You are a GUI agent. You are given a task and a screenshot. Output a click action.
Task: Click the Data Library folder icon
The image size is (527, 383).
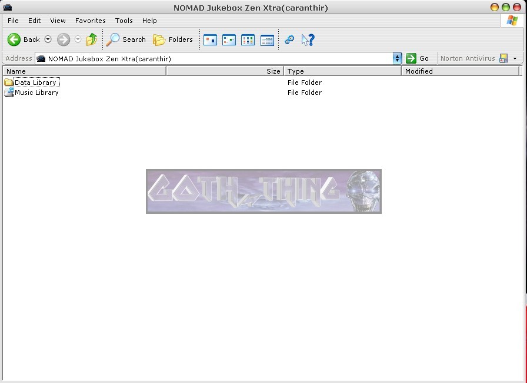pos(9,82)
